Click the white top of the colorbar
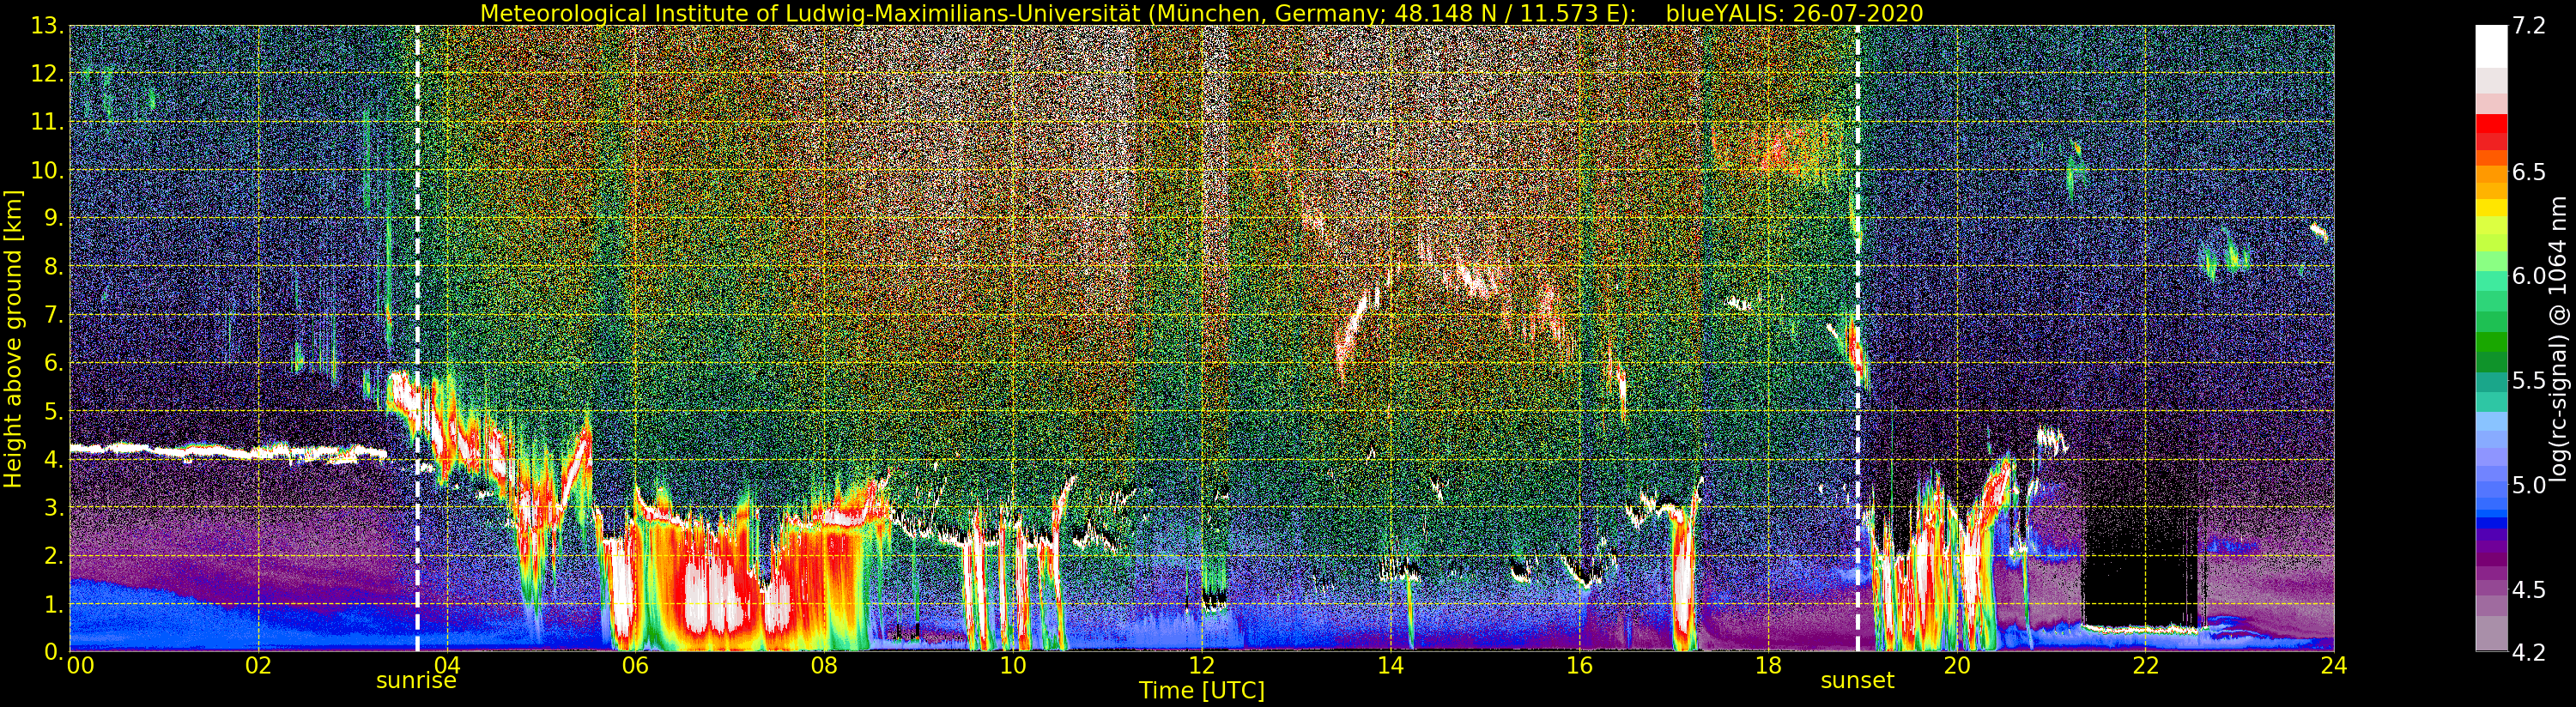The height and width of the screenshot is (707, 2576). (x=2490, y=46)
